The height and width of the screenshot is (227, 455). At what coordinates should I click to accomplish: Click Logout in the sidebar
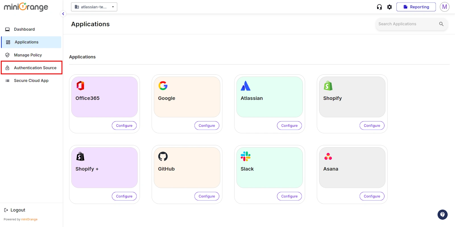coord(18,210)
